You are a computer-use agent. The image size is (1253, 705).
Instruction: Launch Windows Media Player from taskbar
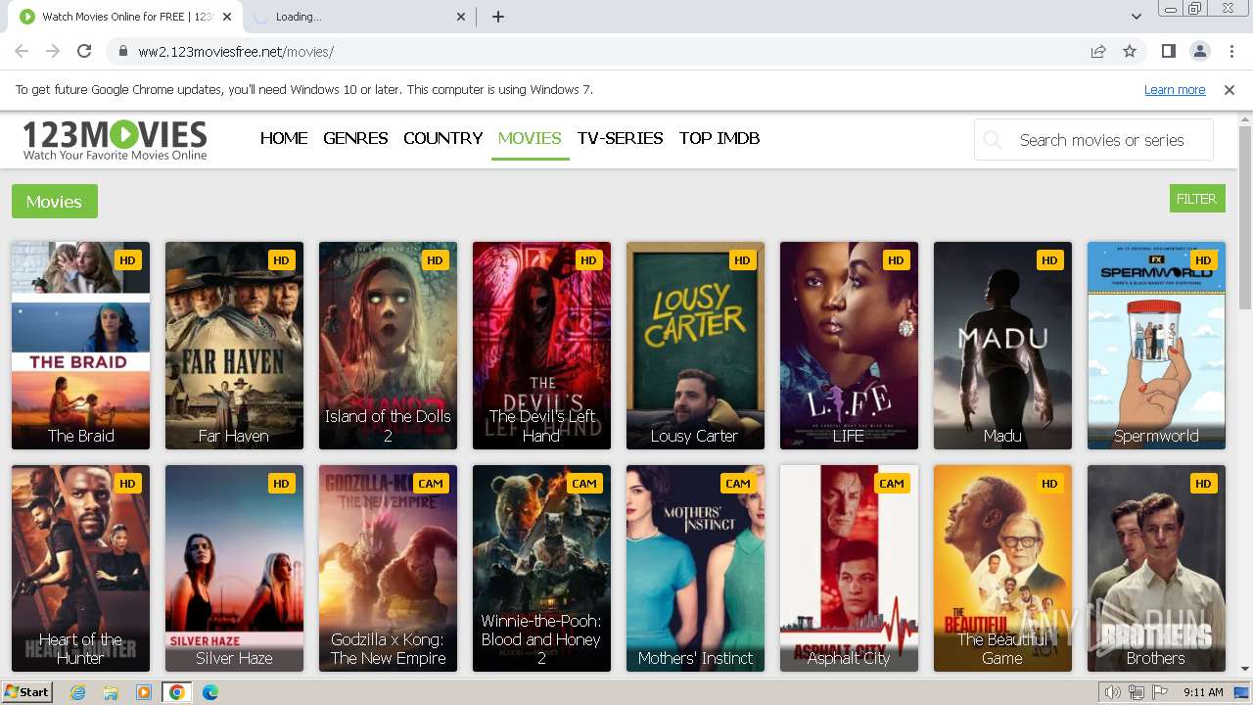tap(144, 692)
